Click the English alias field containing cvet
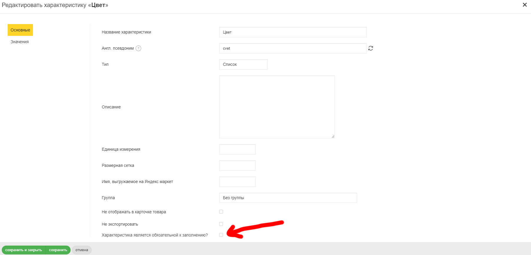Screen dimensions: 531x255 (293, 48)
